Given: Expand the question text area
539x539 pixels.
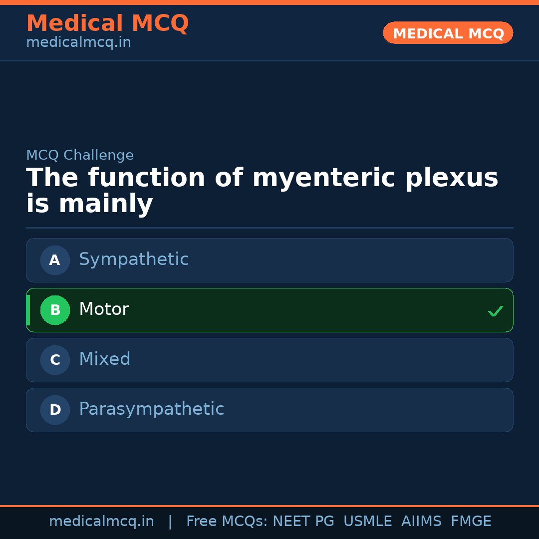Looking at the screenshot, I should coord(262,190).
